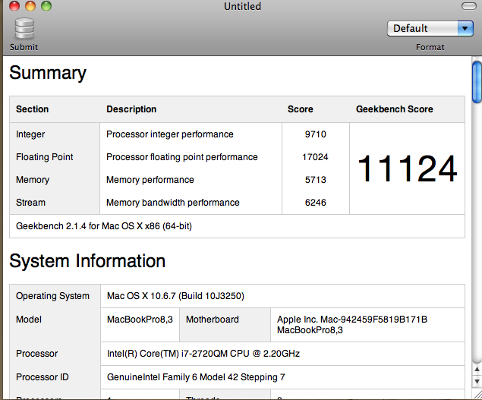
Task: Click the window resize grip corner
Action: coord(477,395)
